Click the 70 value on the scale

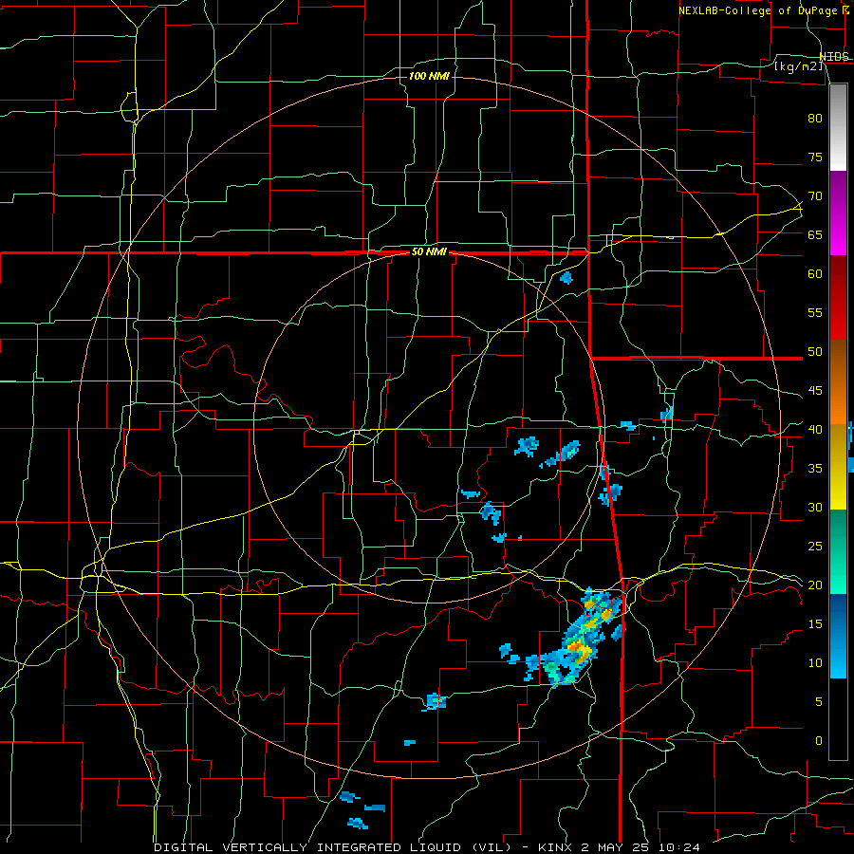click(x=815, y=196)
